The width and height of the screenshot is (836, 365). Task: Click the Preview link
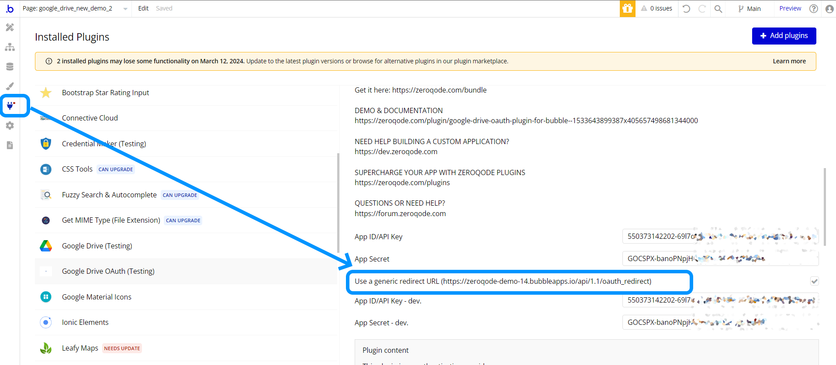tap(790, 8)
